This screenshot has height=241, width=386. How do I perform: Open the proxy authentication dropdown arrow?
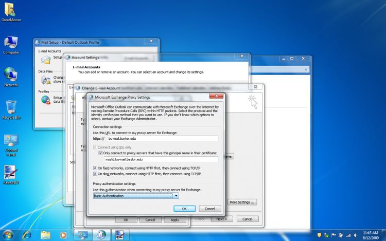(176, 196)
